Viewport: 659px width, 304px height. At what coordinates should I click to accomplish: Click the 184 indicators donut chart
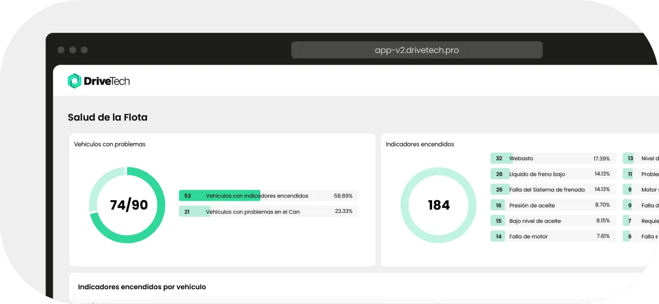point(438,205)
